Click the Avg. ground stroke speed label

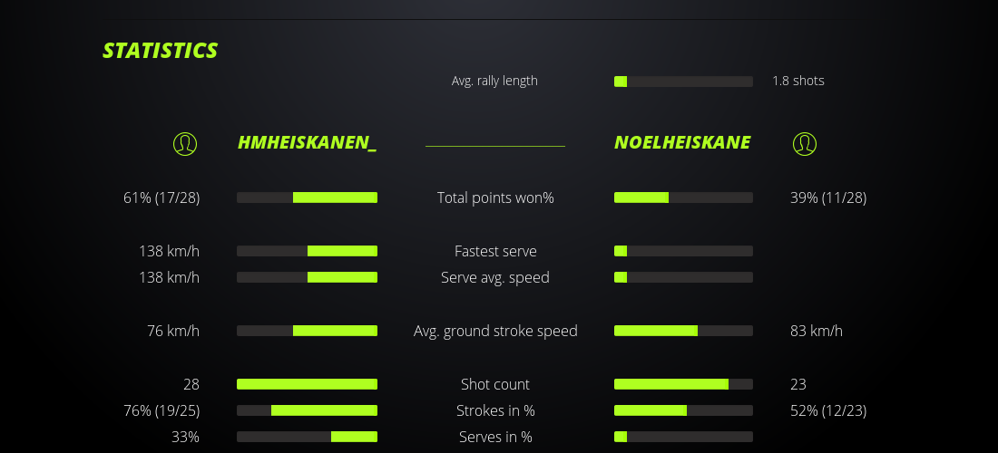click(x=495, y=331)
